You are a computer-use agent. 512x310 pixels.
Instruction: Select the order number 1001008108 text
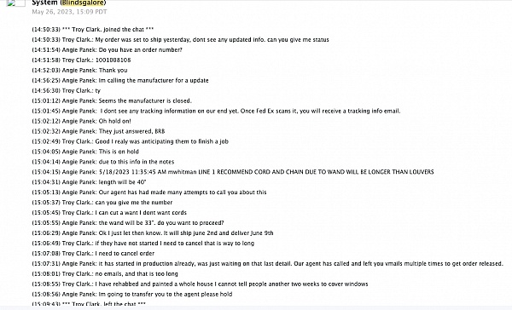click(113, 60)
